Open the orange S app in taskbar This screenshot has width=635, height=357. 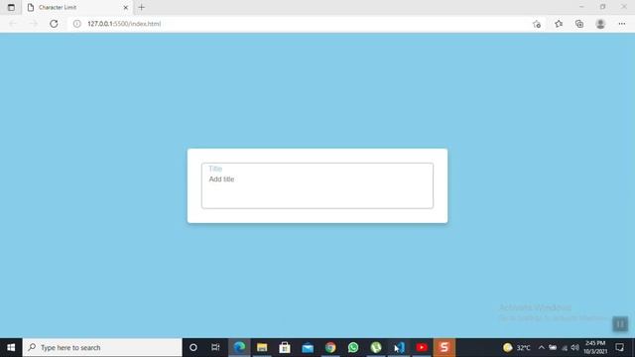click(x=444, y=347)
